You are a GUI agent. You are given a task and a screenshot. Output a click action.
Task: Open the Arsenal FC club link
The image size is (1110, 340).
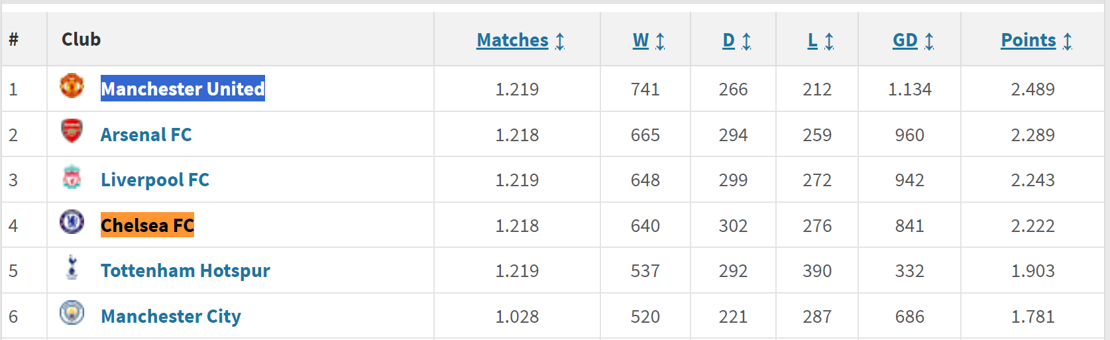(x=146, y=135)
